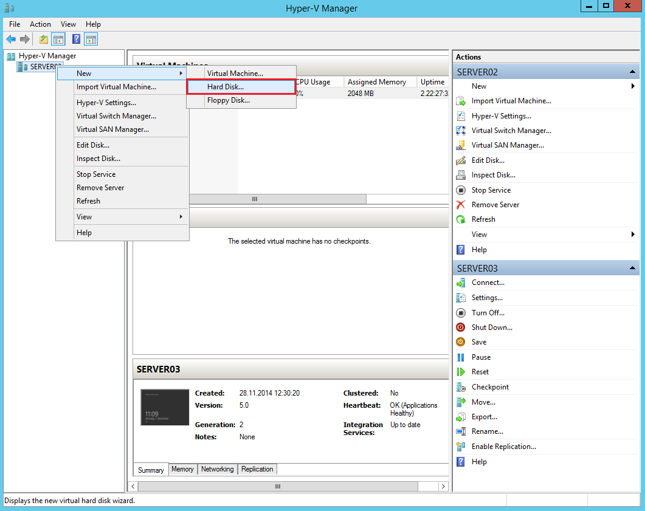The width and height of the screenshot is (645, 511).
Task: Pause the SERVER03 virtual machine
Action: tap(481, 357)
